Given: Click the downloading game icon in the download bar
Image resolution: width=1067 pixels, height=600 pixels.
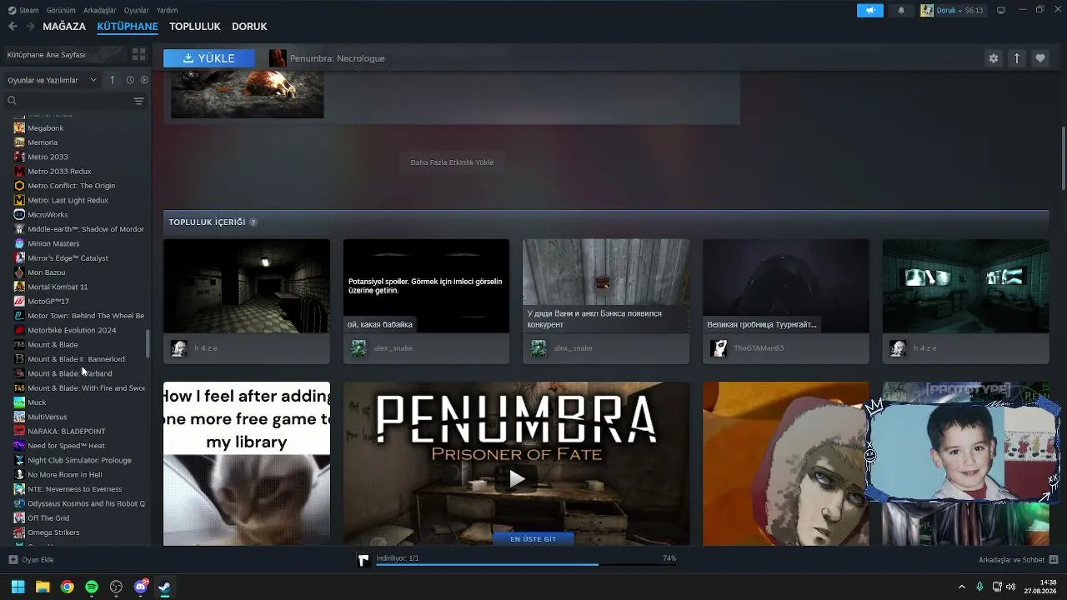Looking at the screenshot, I should 363,560.
